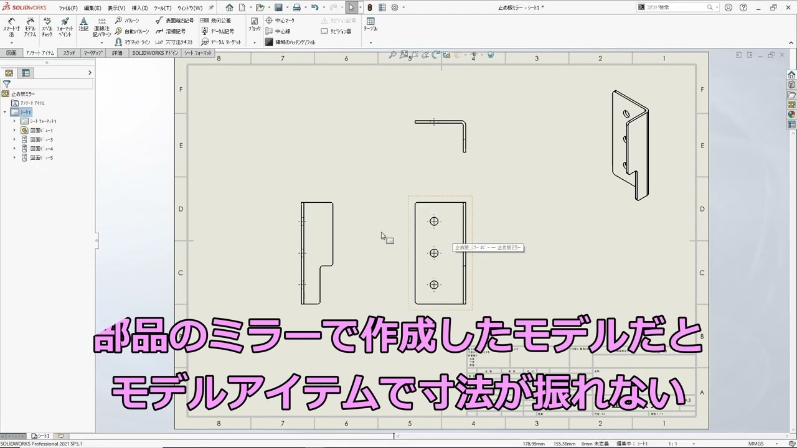
Task: Expand the 図面ビュー4 tree node
Action: click(14, 149)
